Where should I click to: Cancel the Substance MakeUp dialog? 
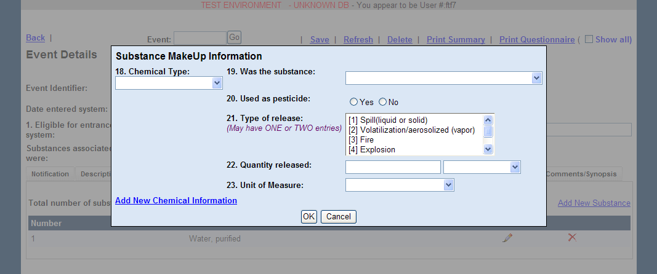point(338,216)
